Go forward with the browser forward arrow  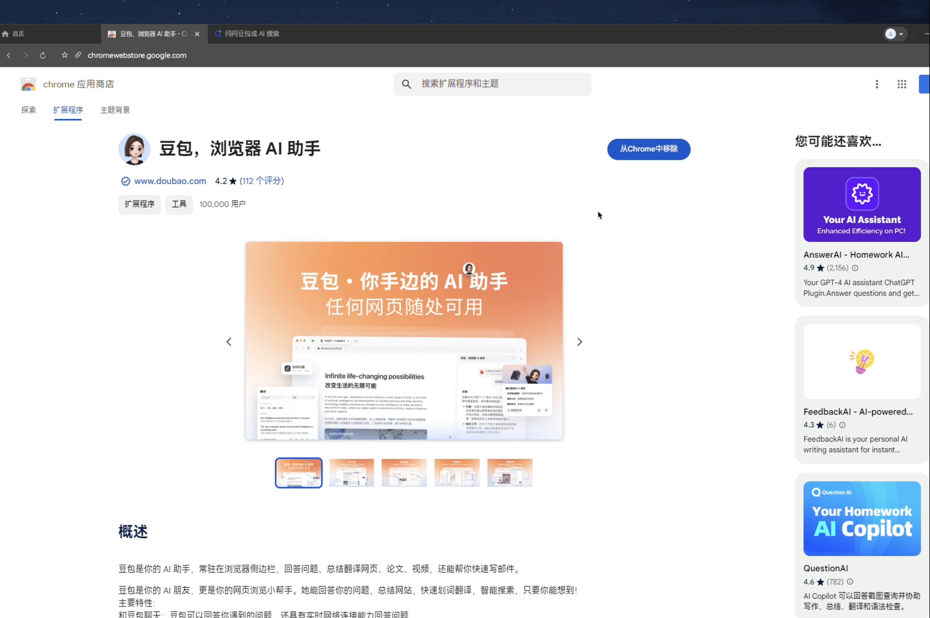point(26,56)
